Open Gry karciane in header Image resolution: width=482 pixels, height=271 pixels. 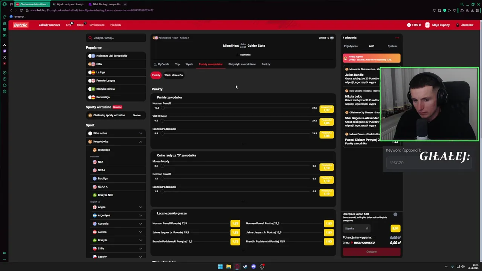[97, 25]
